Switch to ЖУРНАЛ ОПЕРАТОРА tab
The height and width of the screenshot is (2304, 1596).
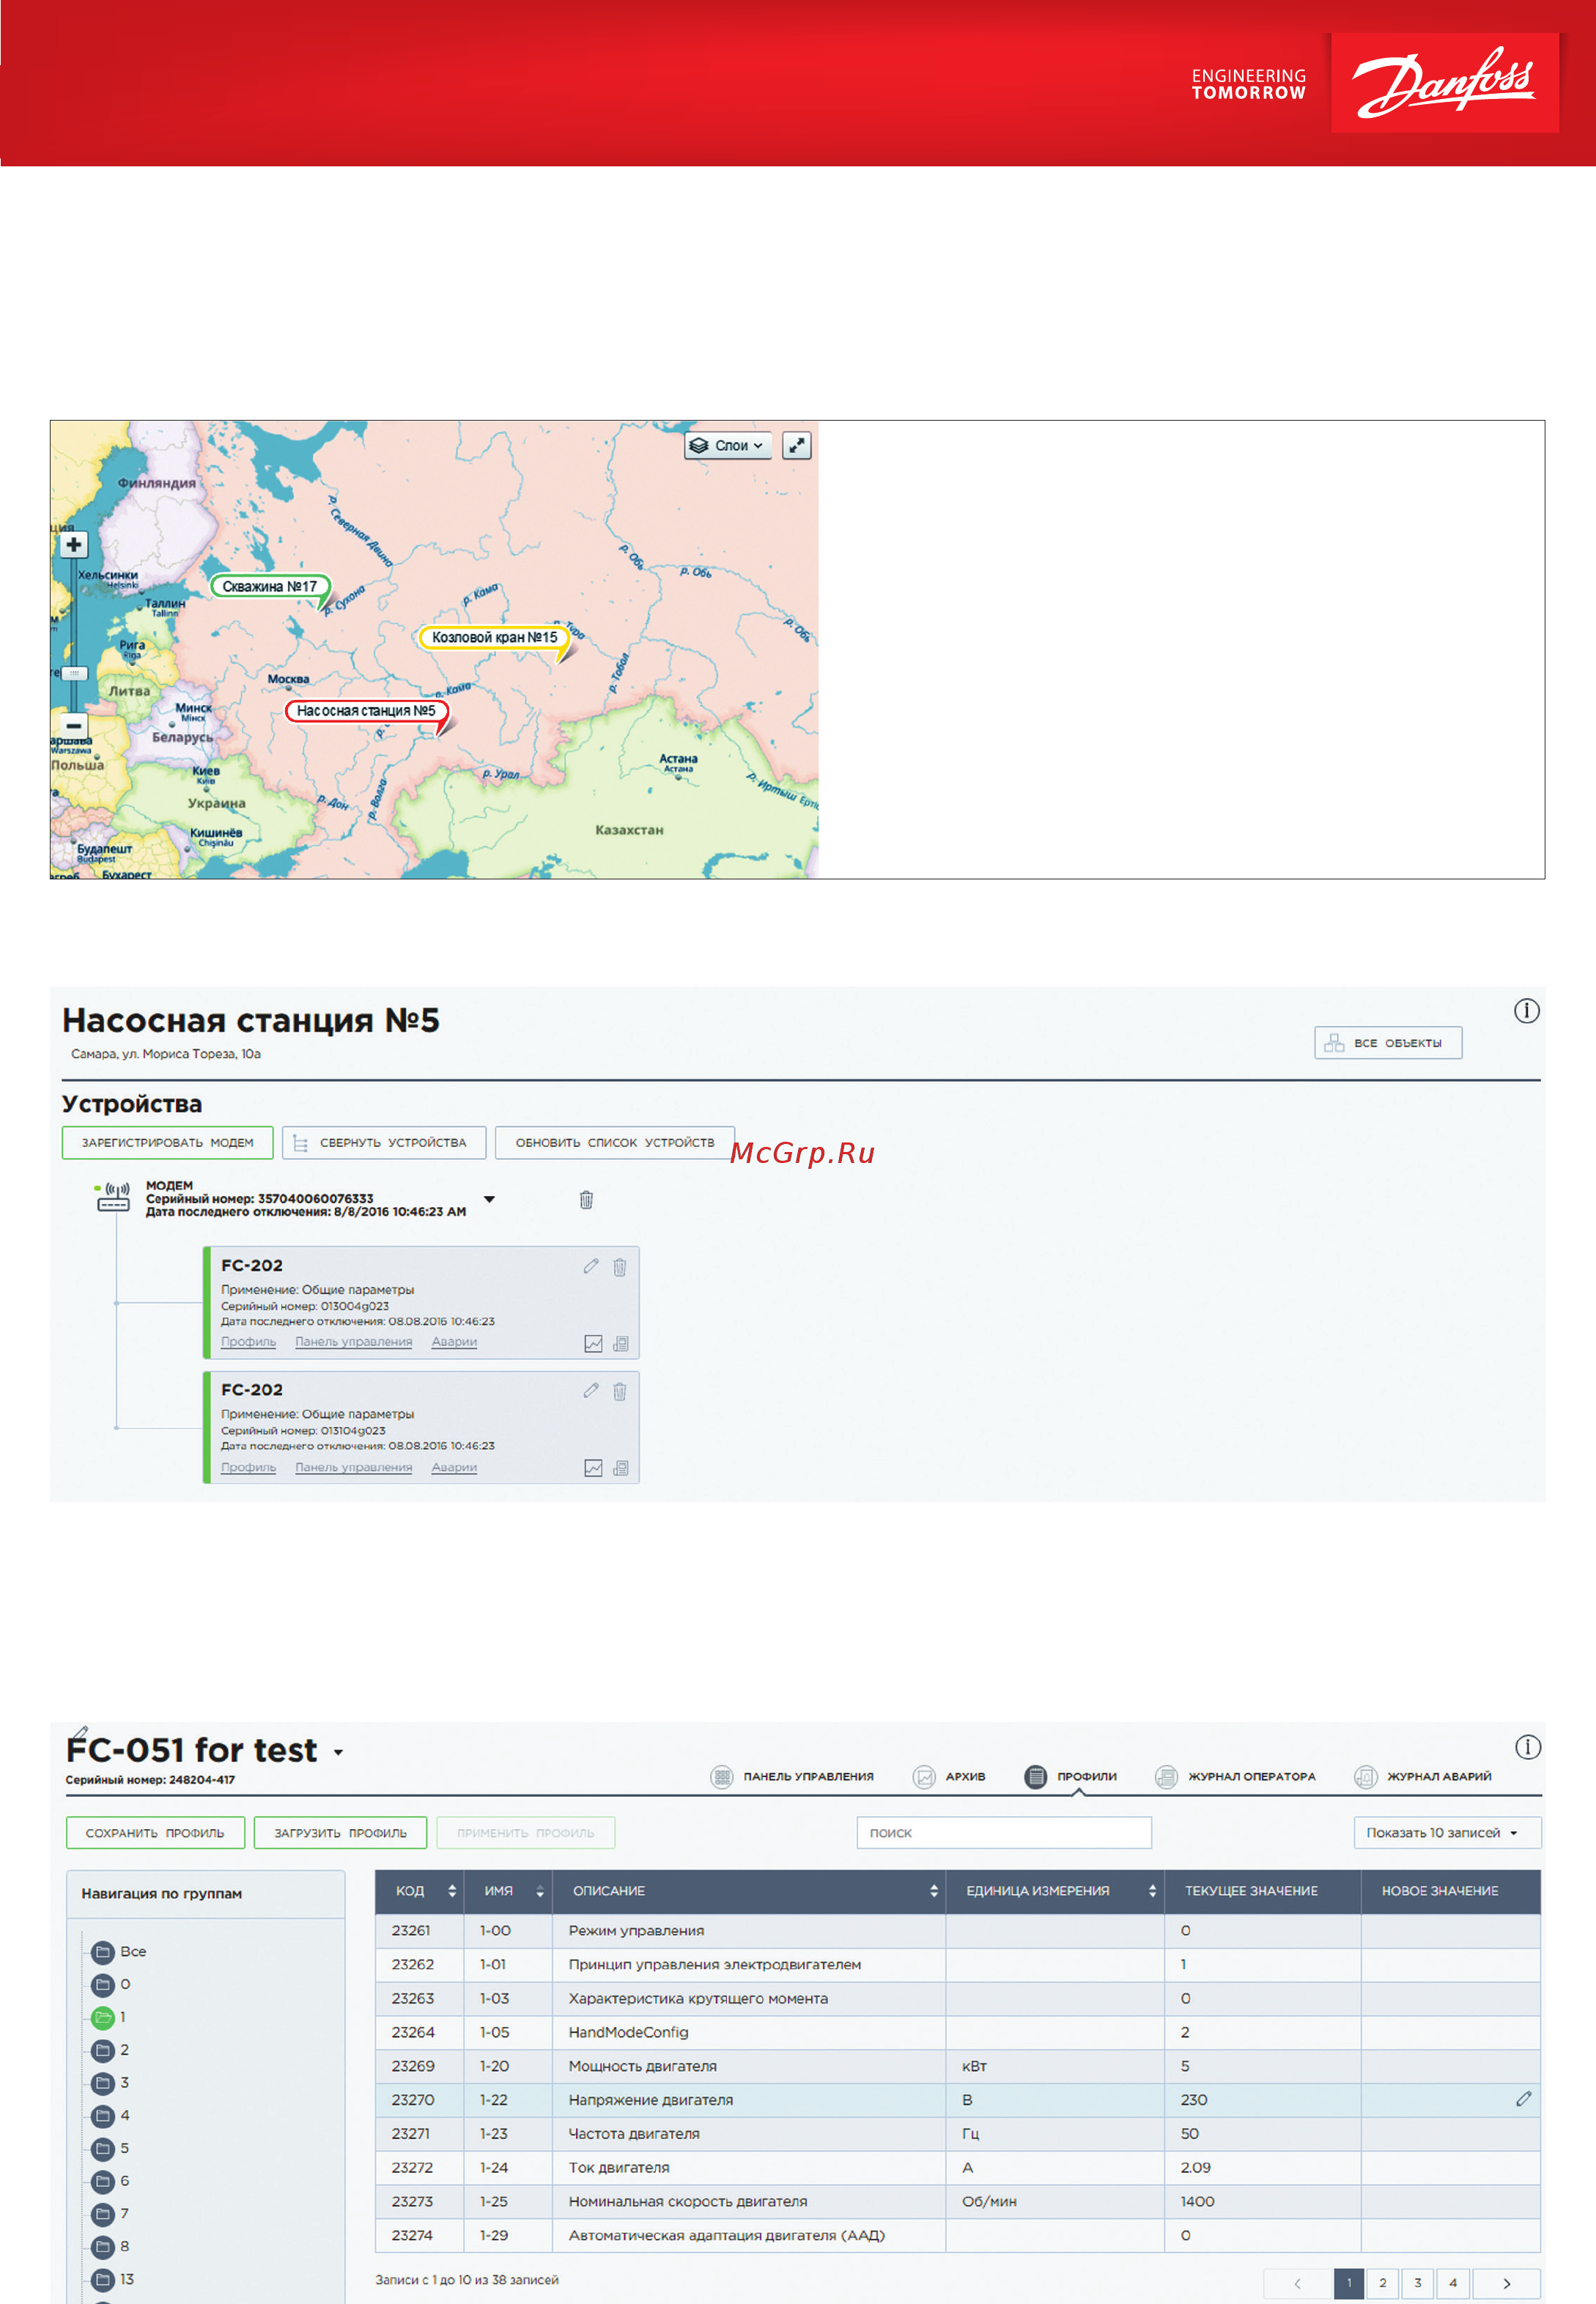pos(1236,1776)
